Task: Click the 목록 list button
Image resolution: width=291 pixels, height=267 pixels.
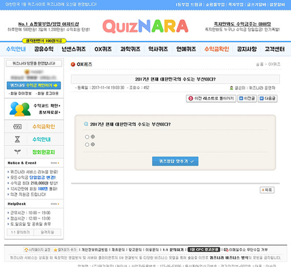Action: tap(267, 190)
